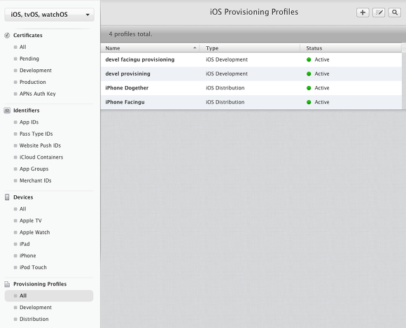Screen dimensions: 406x328
Task: Click the plus icon to add profile
Action: tap(363, 13)
